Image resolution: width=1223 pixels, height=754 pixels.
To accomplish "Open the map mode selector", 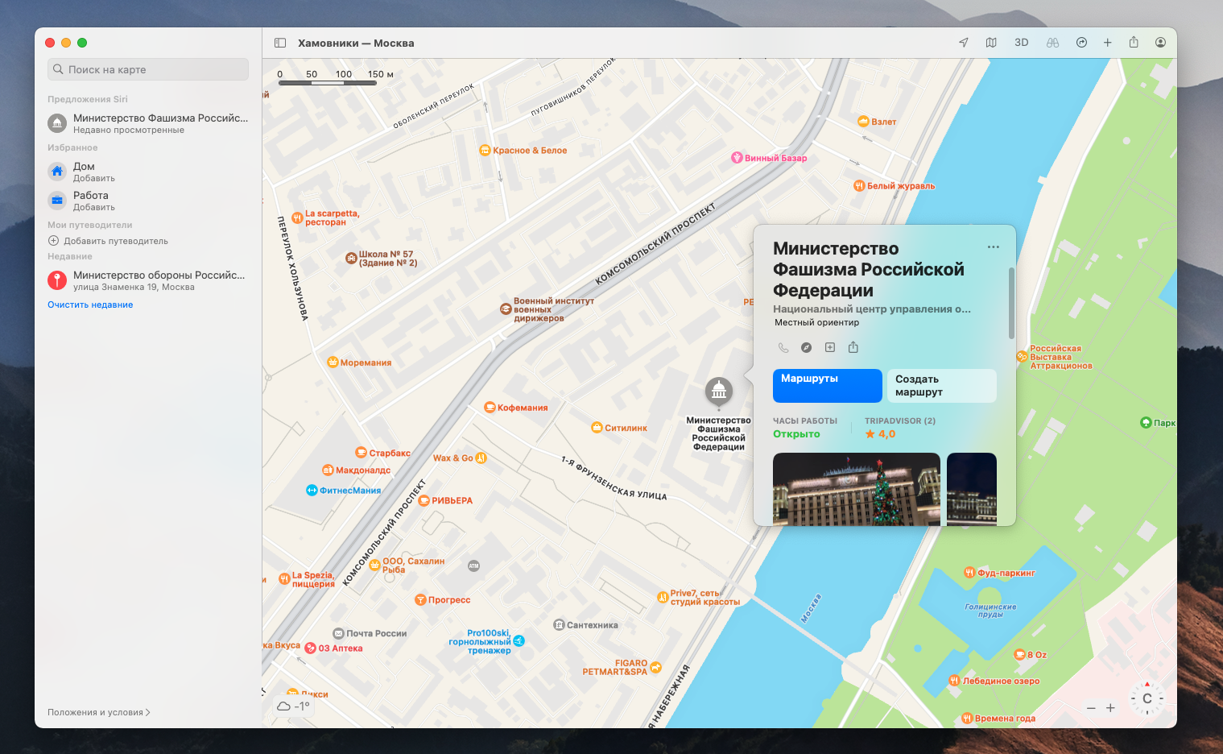I will pyautogui.click(x=991, y=43).
